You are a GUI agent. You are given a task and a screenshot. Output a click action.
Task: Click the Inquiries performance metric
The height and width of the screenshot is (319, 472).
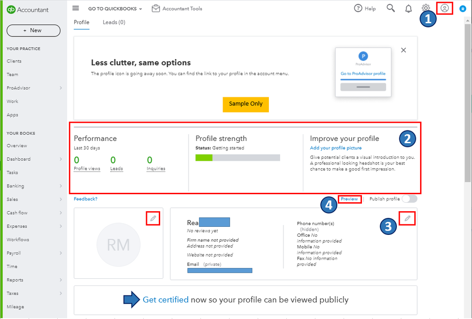click(x=156, y=163)
